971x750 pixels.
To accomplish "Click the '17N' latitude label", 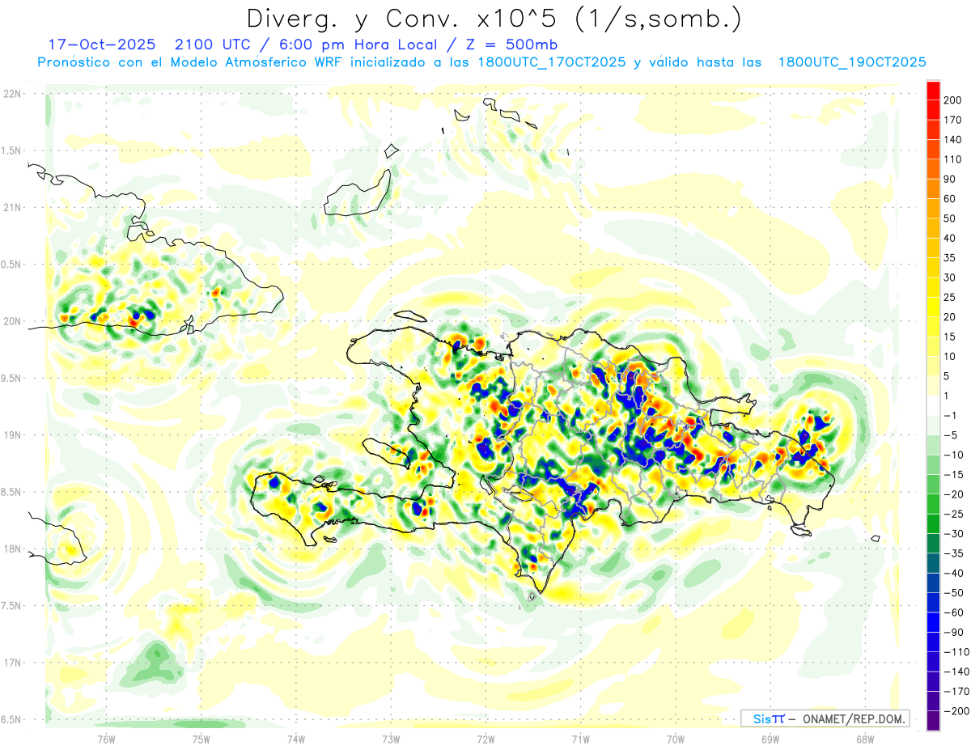I will (x=12, y=663).
